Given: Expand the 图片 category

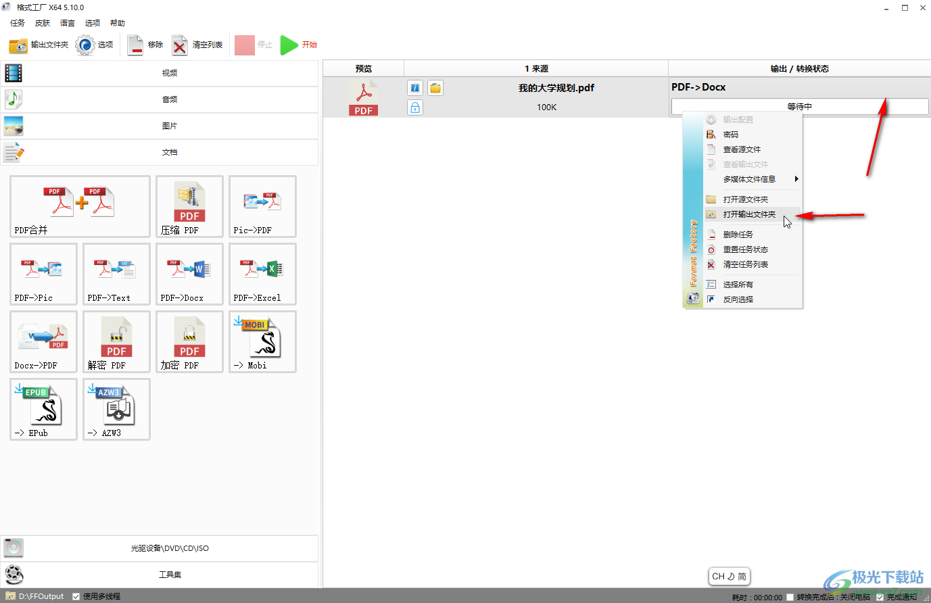Looking at the screenshot, I should point(160,126).
